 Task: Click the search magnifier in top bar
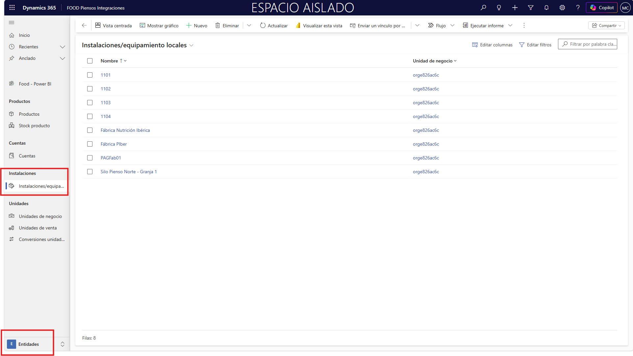tap(483, 8)
